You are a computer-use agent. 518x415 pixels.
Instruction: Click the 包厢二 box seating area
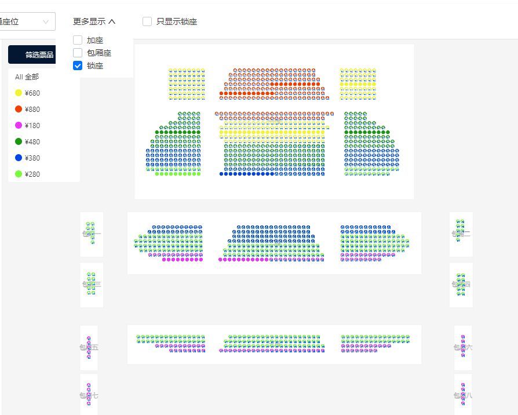[461, 234]
